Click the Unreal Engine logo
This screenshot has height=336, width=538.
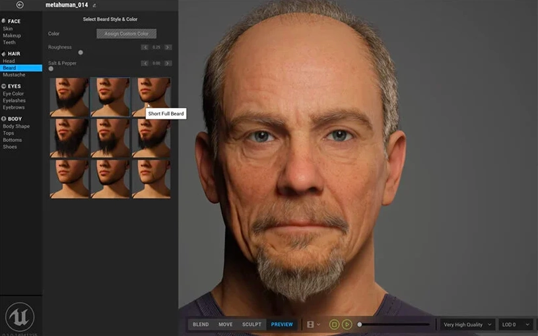[20, 316]
